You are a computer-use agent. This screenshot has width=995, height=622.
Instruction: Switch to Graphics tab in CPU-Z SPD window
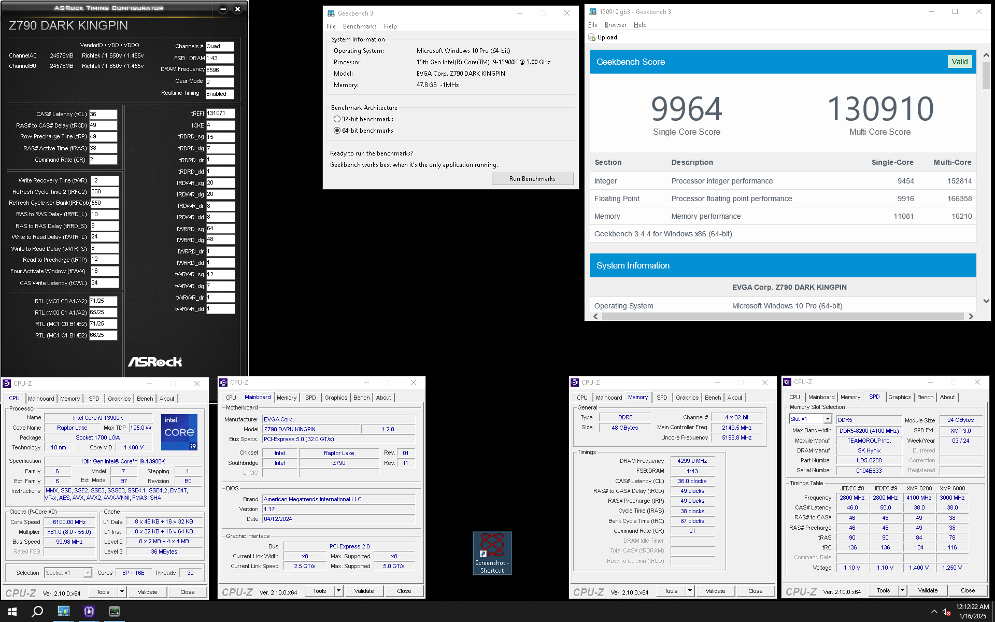pos(900,397)
